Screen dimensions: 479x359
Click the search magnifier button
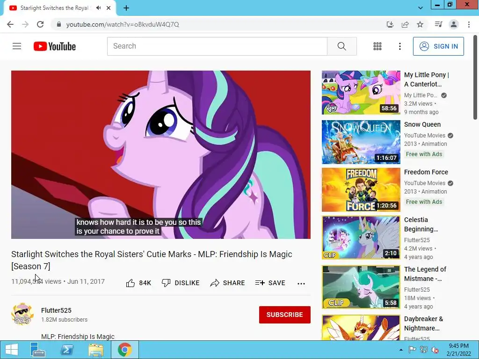click(x=342, y=46)
